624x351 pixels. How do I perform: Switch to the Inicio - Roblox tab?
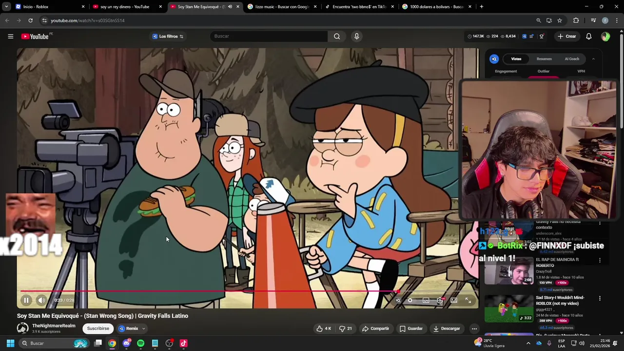click(50, 7)
